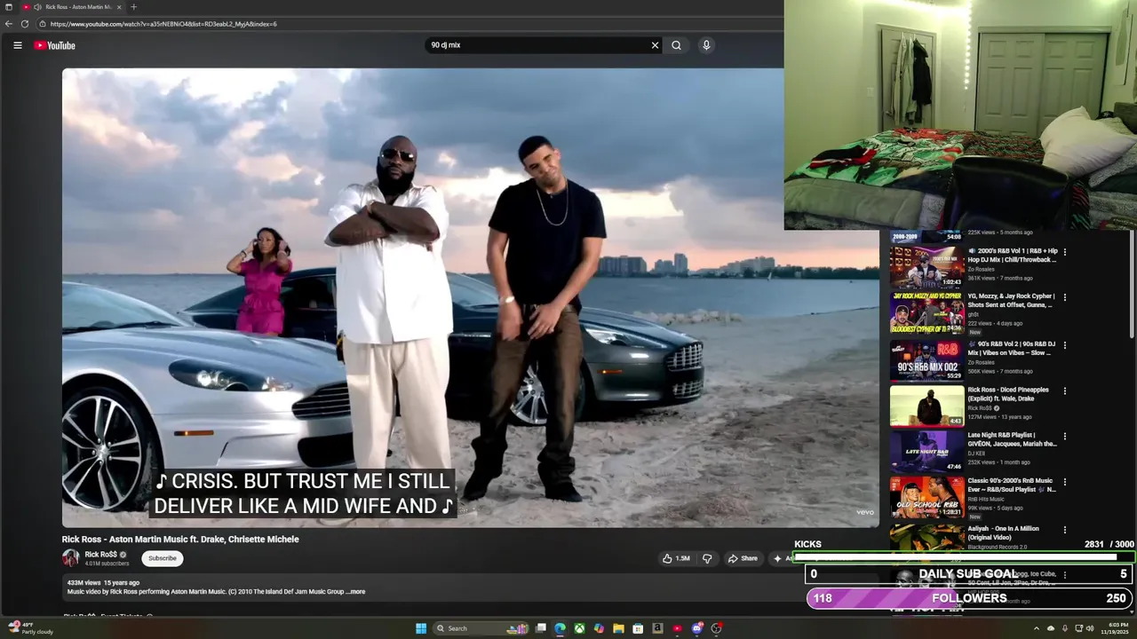Click the microphone tray icon
Screen dimensions: 1137x639
coord(1065,628)
